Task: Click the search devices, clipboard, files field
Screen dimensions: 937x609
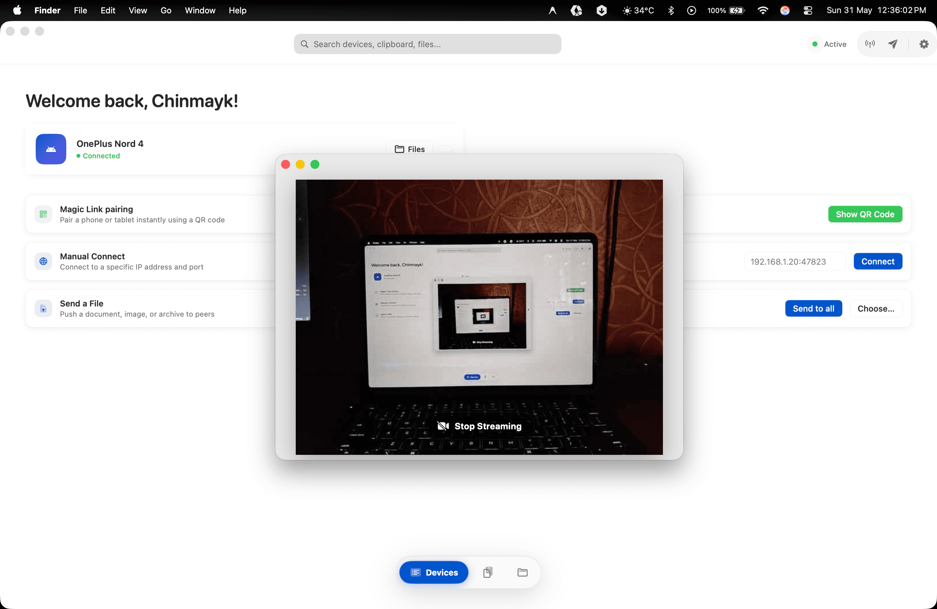Action: (x=427, y=44)
